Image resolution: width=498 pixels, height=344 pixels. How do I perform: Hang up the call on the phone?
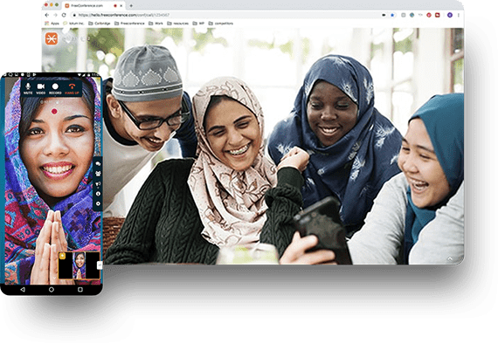coord(72,88)
